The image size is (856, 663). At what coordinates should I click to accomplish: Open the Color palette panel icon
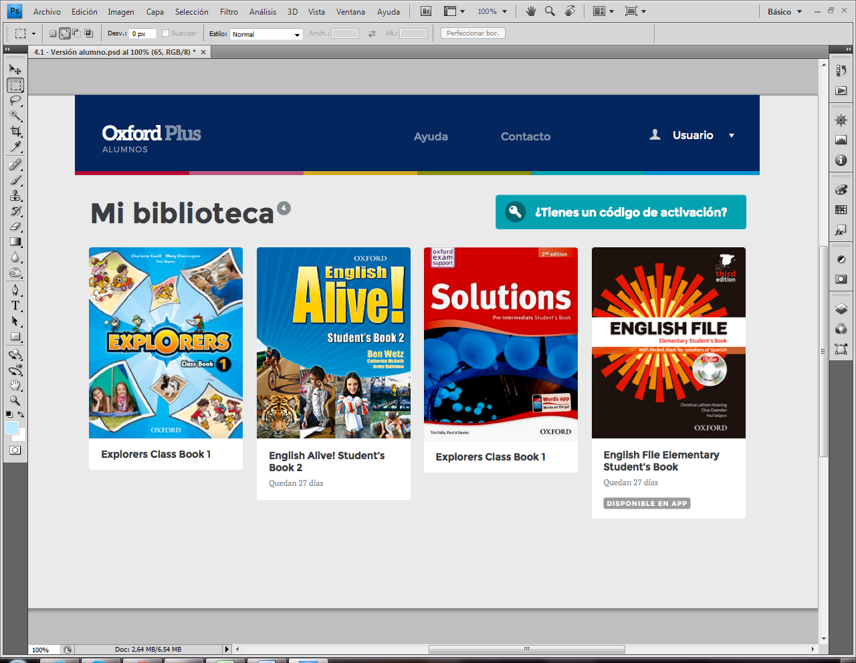point(841,190)
